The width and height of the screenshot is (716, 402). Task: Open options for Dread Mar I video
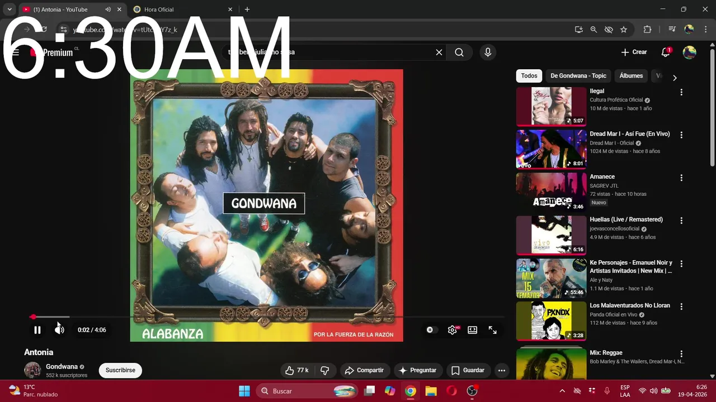[x=681, y=135]
